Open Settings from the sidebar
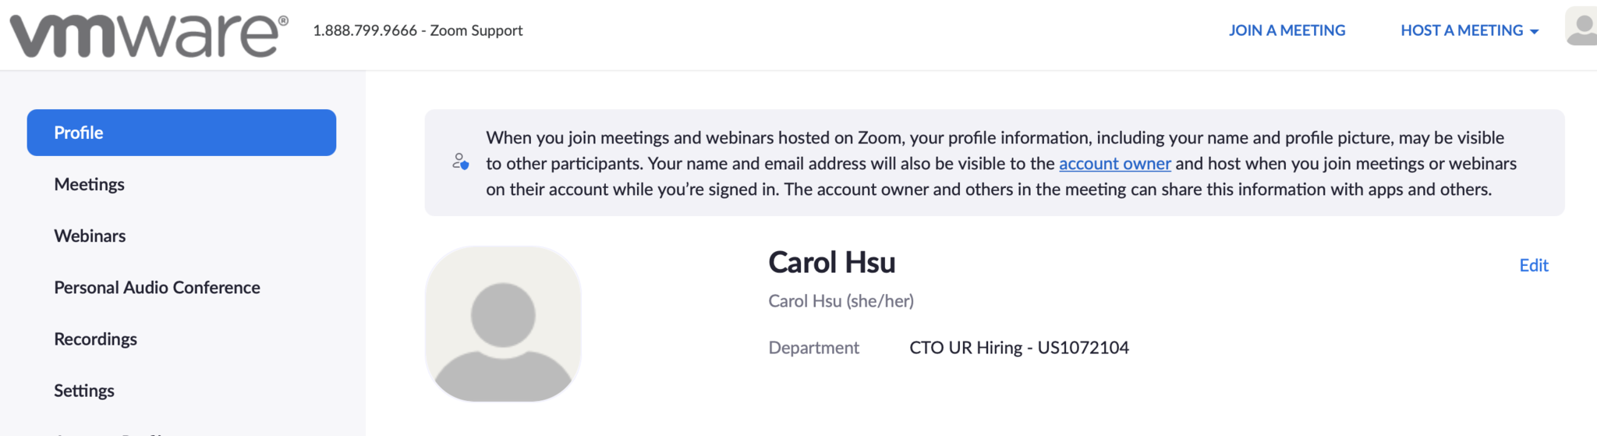Screen dimensions: 1597x436 pos(84,390)
